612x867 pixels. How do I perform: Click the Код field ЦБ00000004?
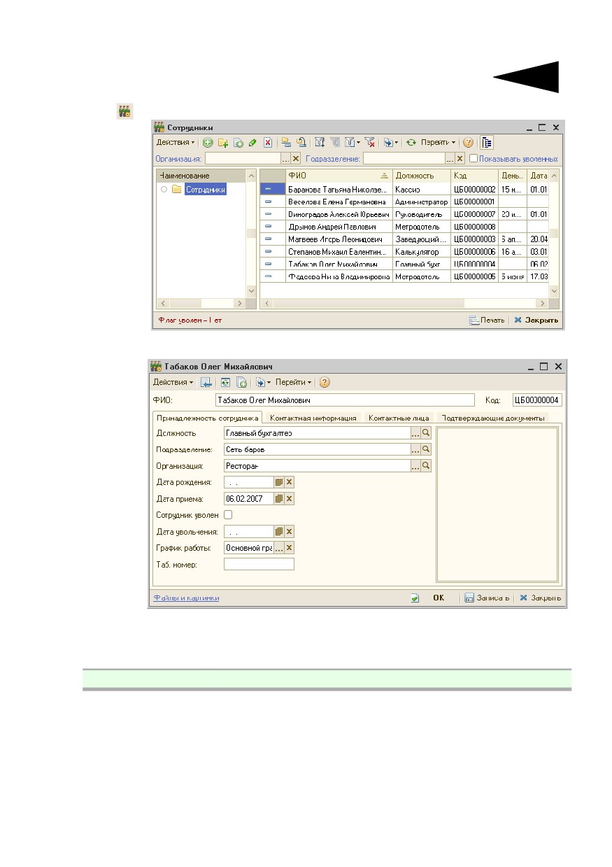point(537,400)
